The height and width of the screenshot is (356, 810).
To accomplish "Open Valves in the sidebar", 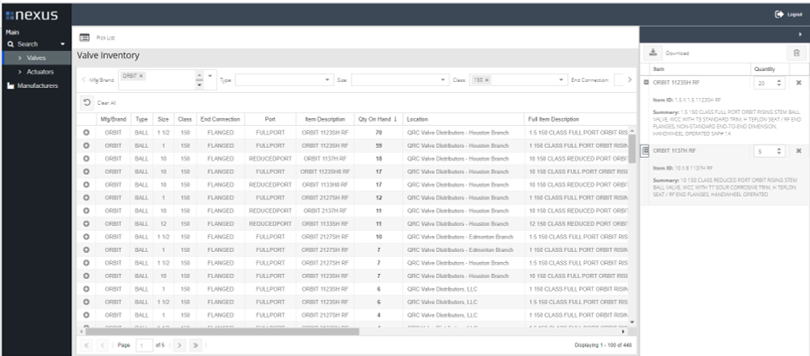I will (x=36, y=58).
